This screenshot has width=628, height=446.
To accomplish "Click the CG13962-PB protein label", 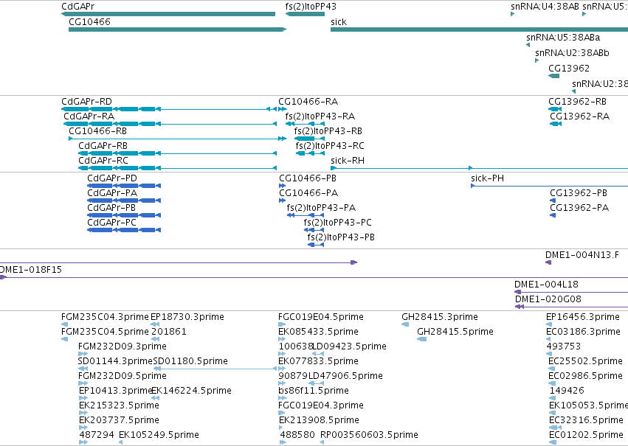I will (579, 193).
